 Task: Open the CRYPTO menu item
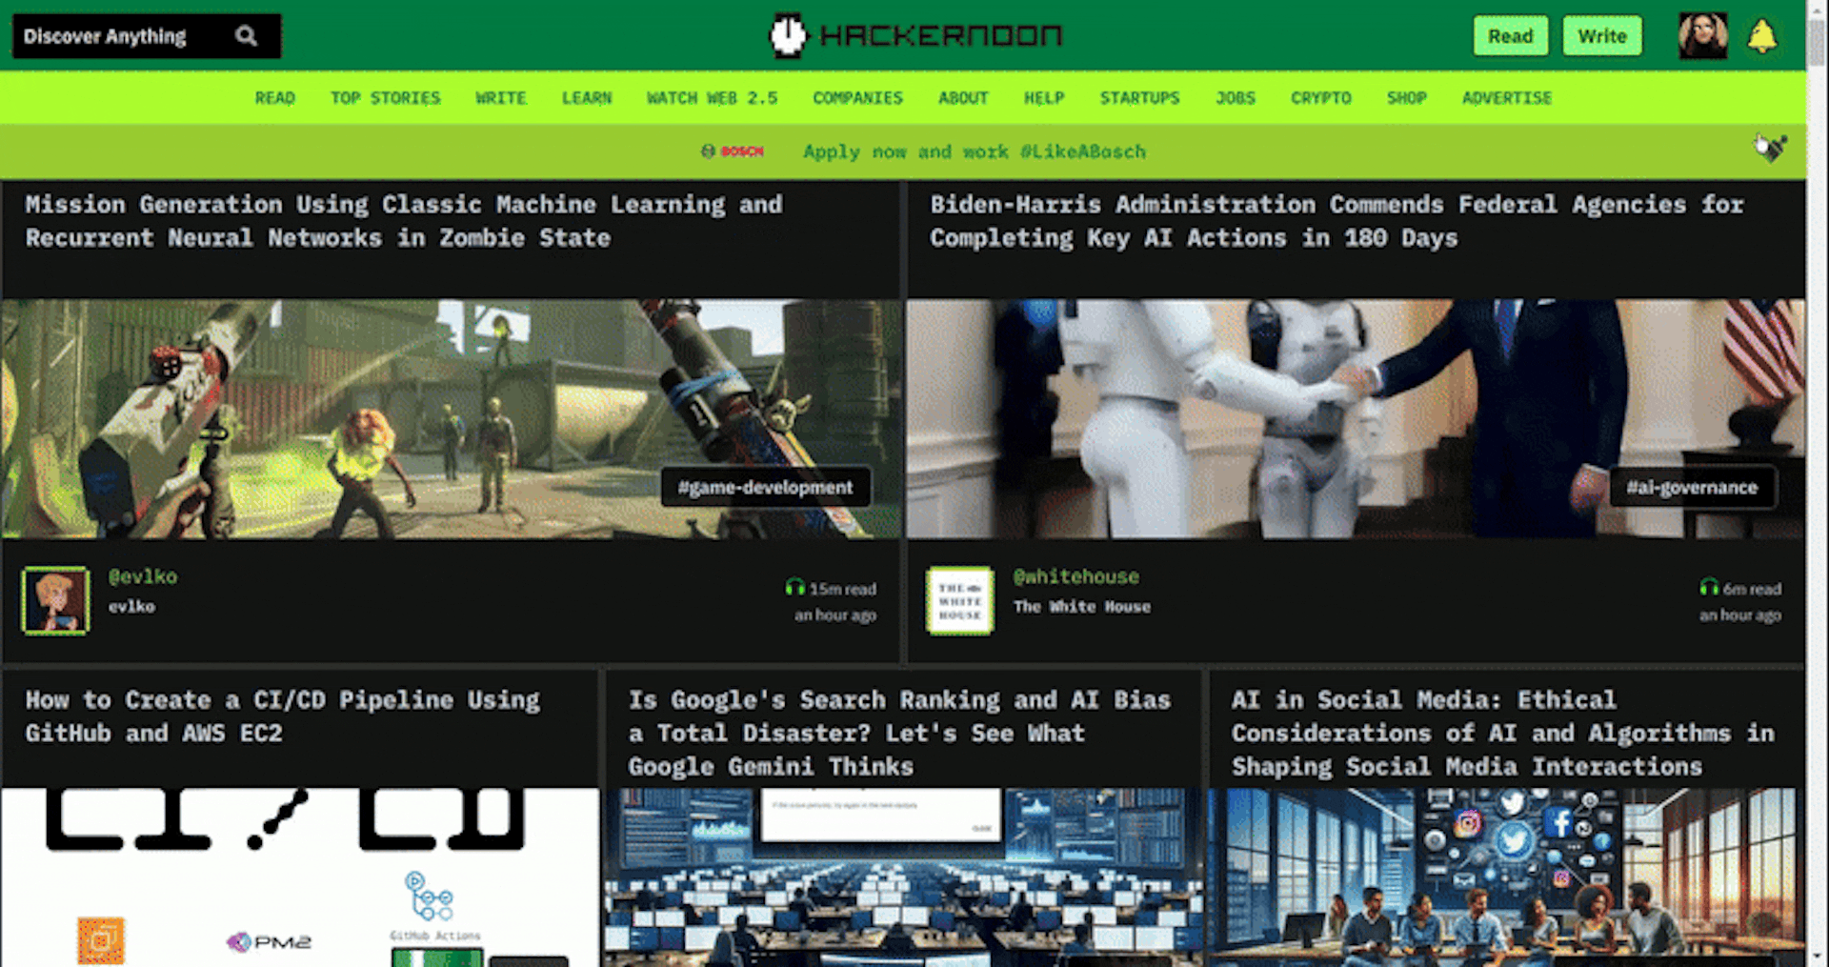click(x=1321, y=98)
